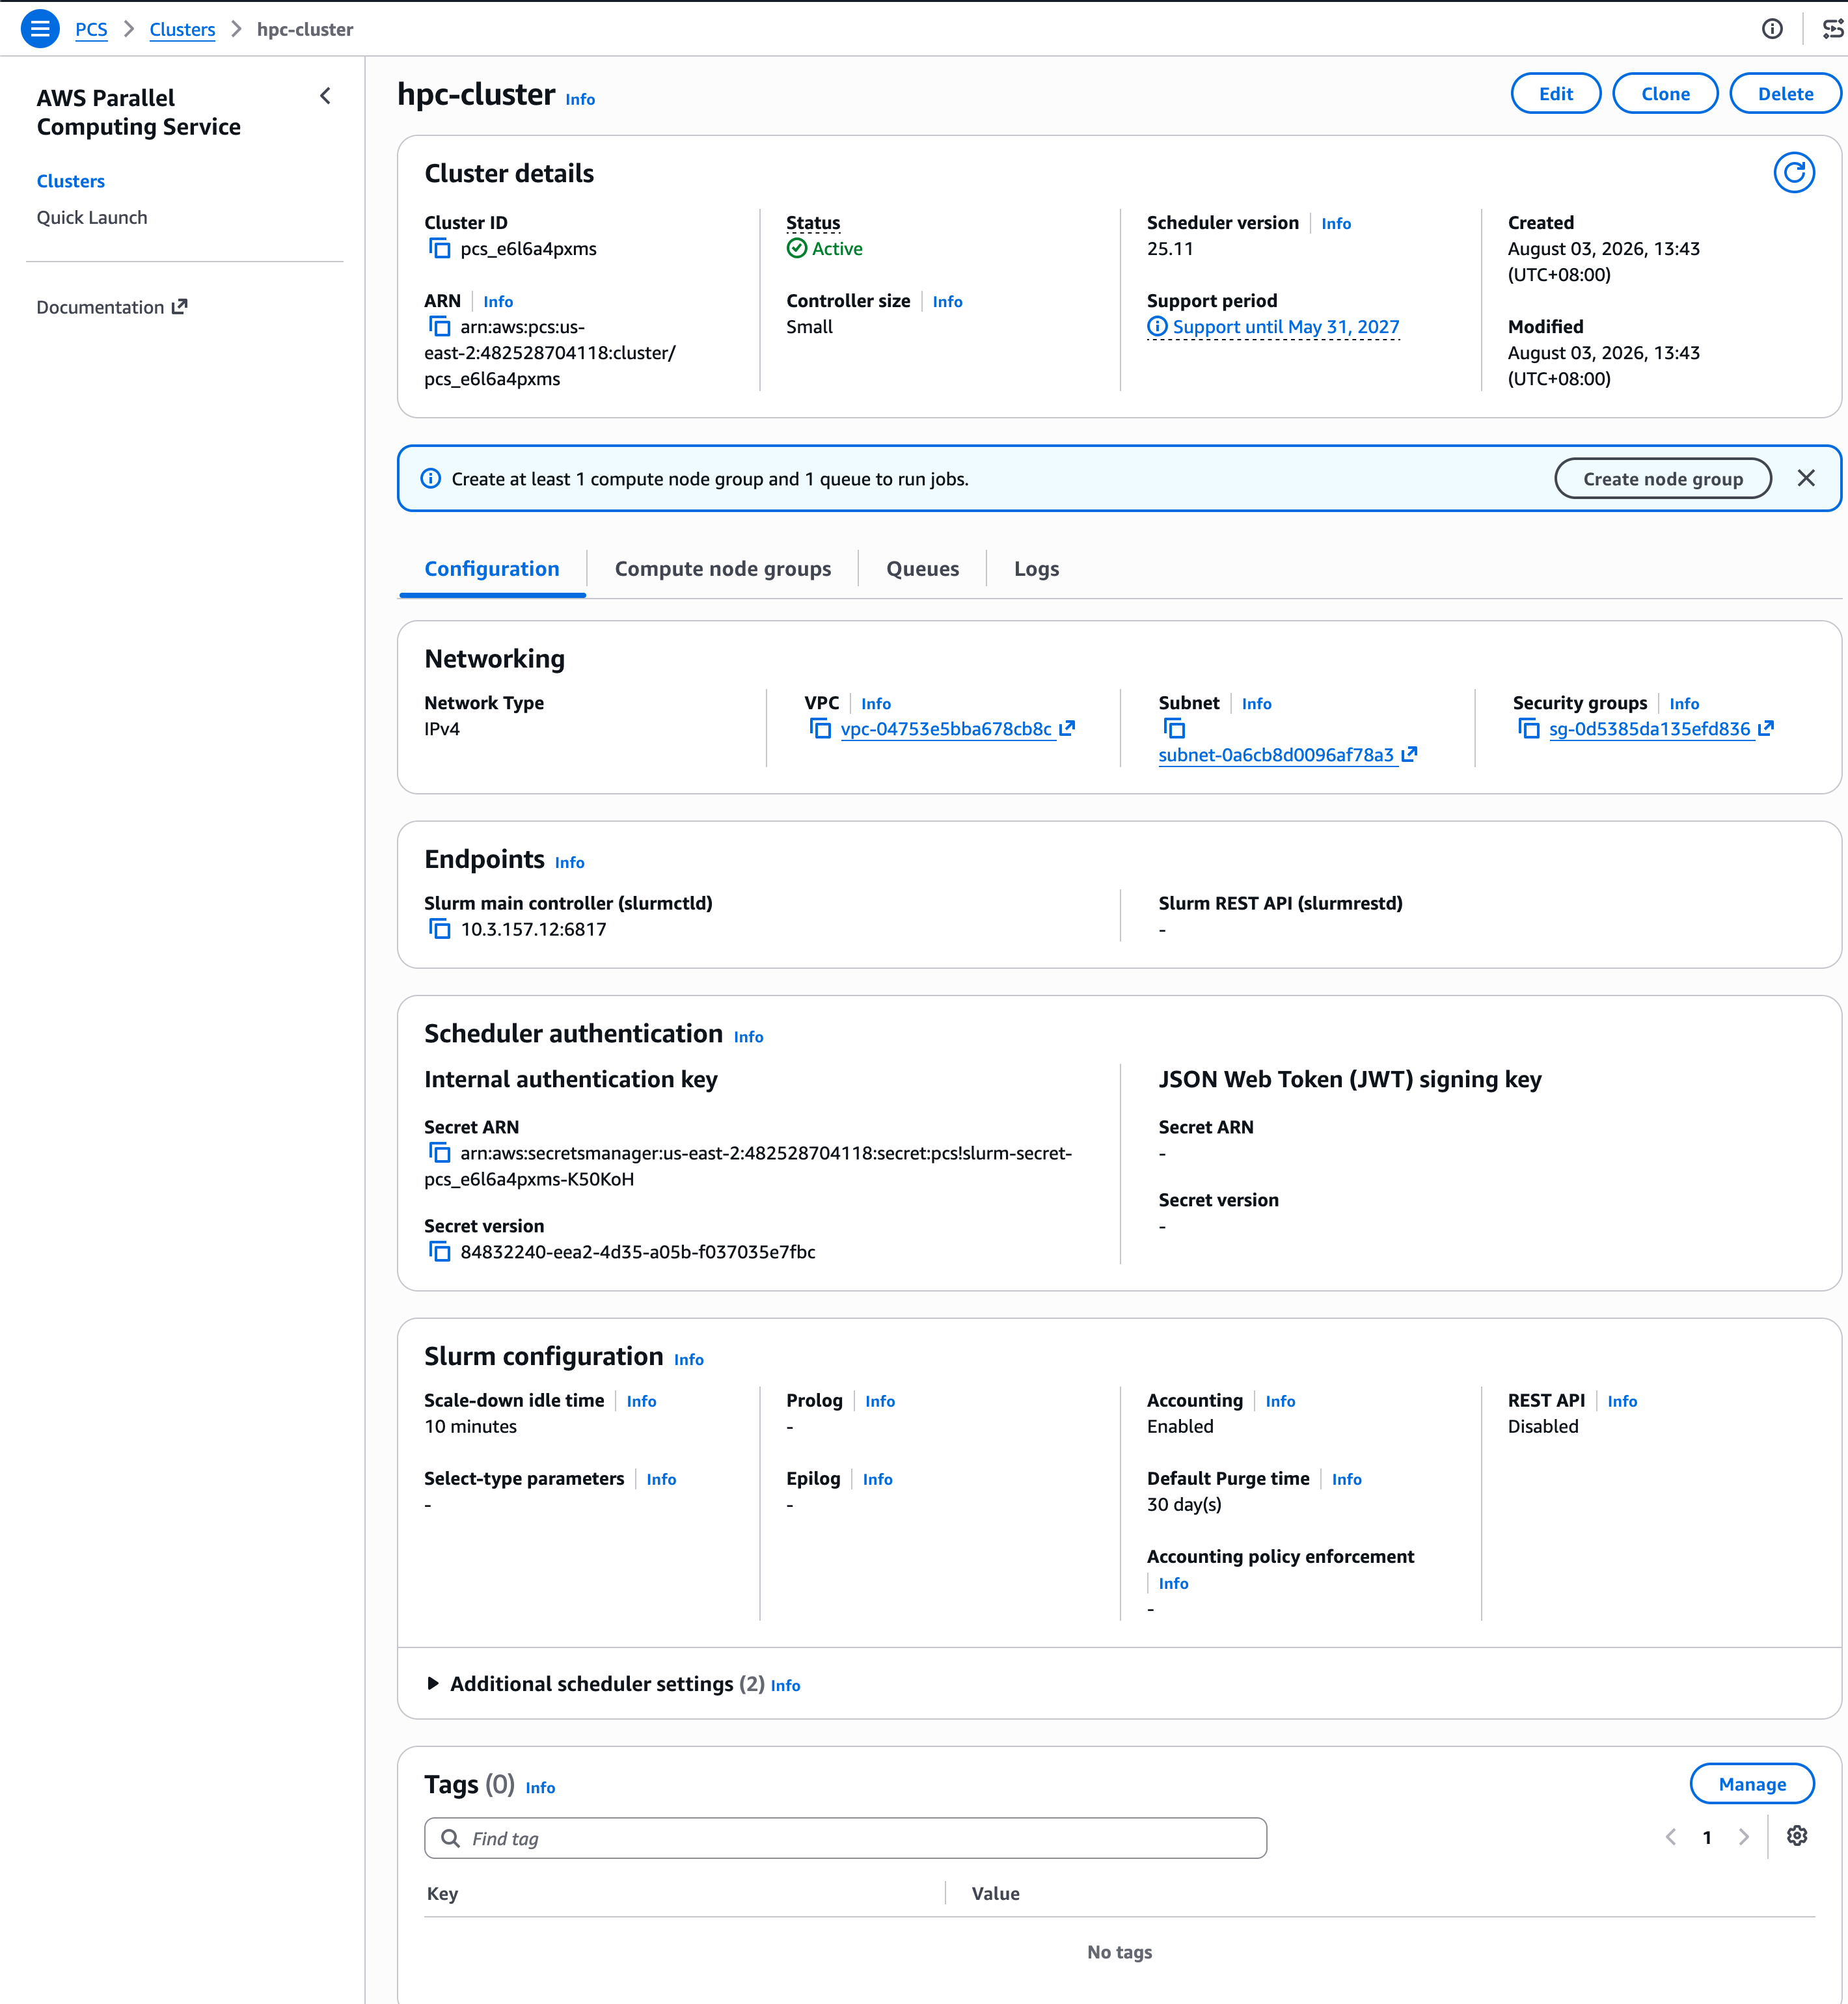Click the Edit button
This screenshot has width=1848, height=2004.
coord(1556,93)
